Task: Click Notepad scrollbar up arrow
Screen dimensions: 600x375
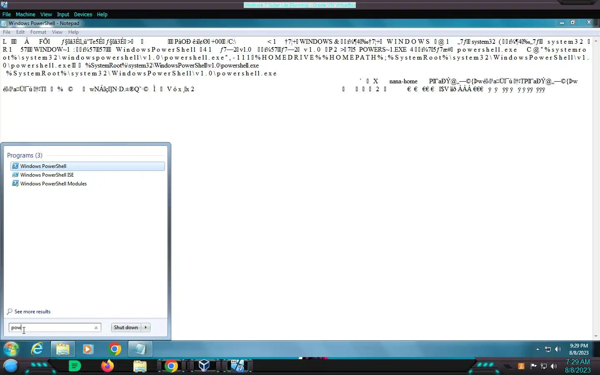Action: tap(596, 41)
